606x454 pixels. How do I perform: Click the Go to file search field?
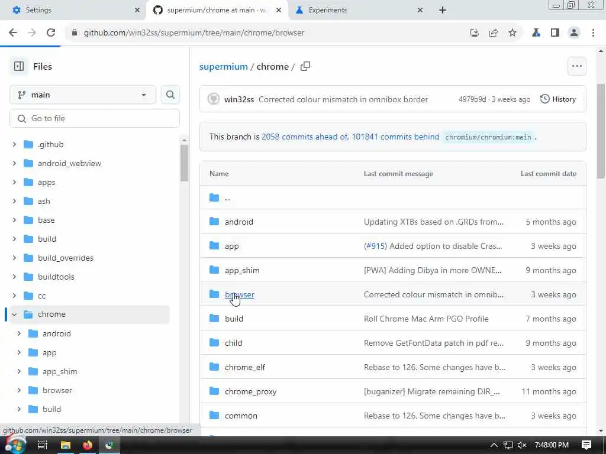coord(95,118)
